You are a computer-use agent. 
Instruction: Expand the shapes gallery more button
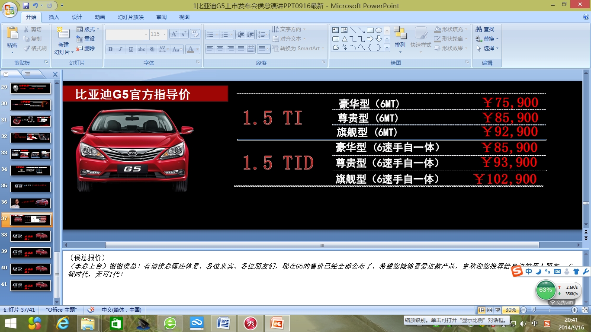coord(387,48)
